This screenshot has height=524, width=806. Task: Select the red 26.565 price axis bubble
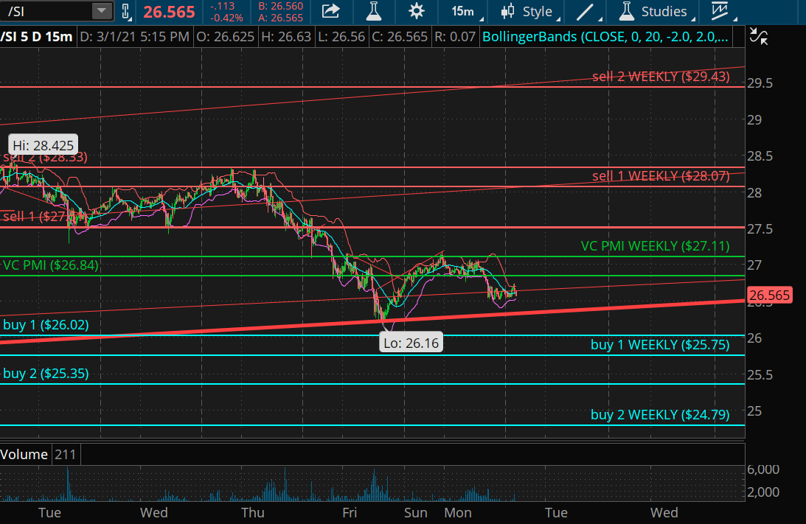point(770,294)
